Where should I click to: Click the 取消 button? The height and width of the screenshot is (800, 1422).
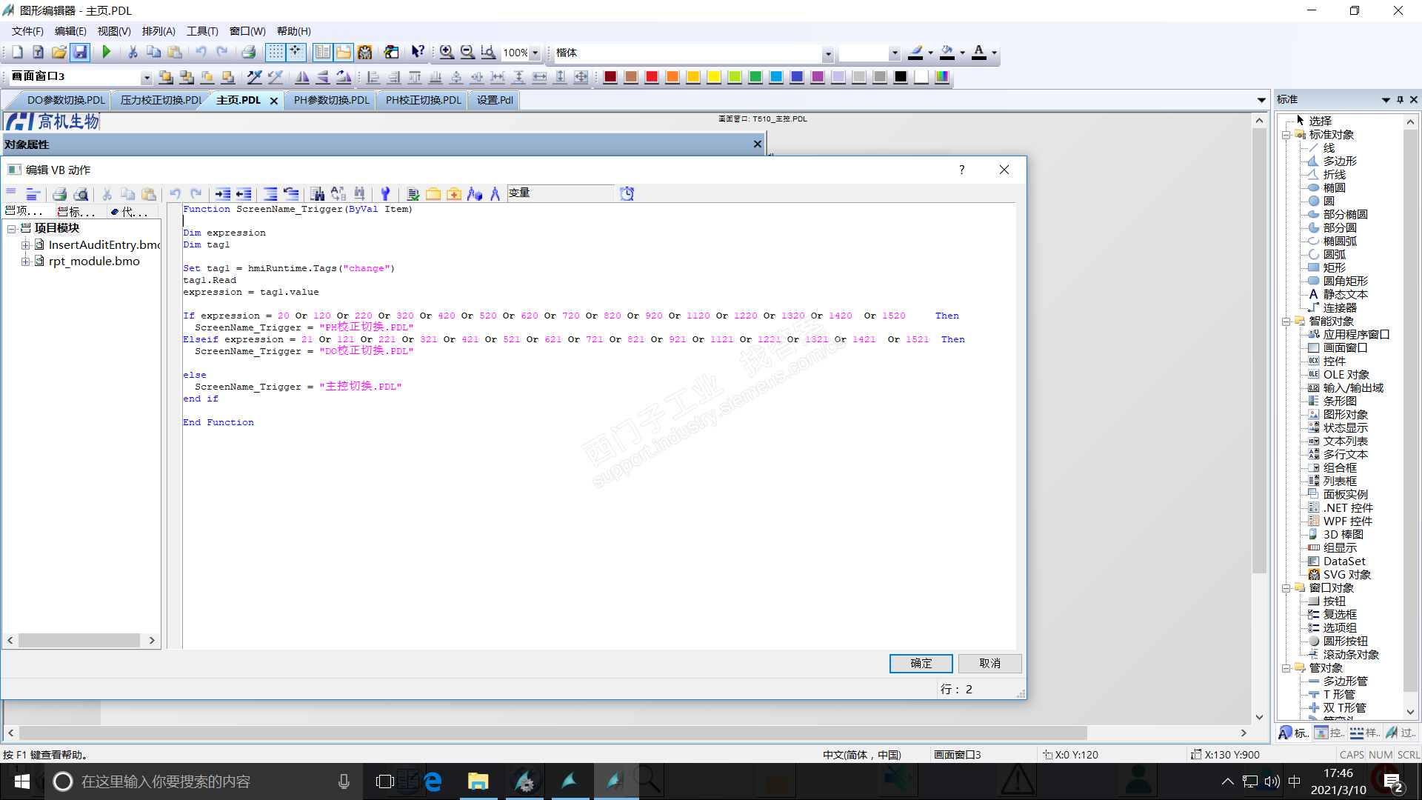coord(989,663)
